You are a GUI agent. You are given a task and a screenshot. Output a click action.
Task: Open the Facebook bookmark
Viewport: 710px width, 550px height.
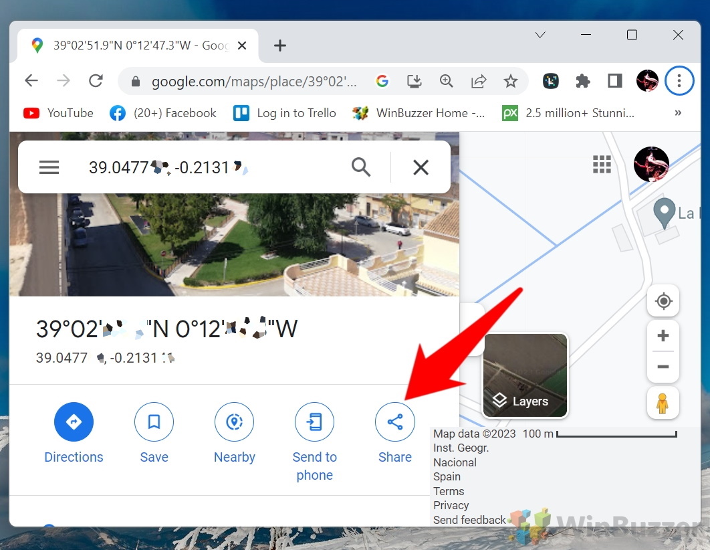(163, 113)
